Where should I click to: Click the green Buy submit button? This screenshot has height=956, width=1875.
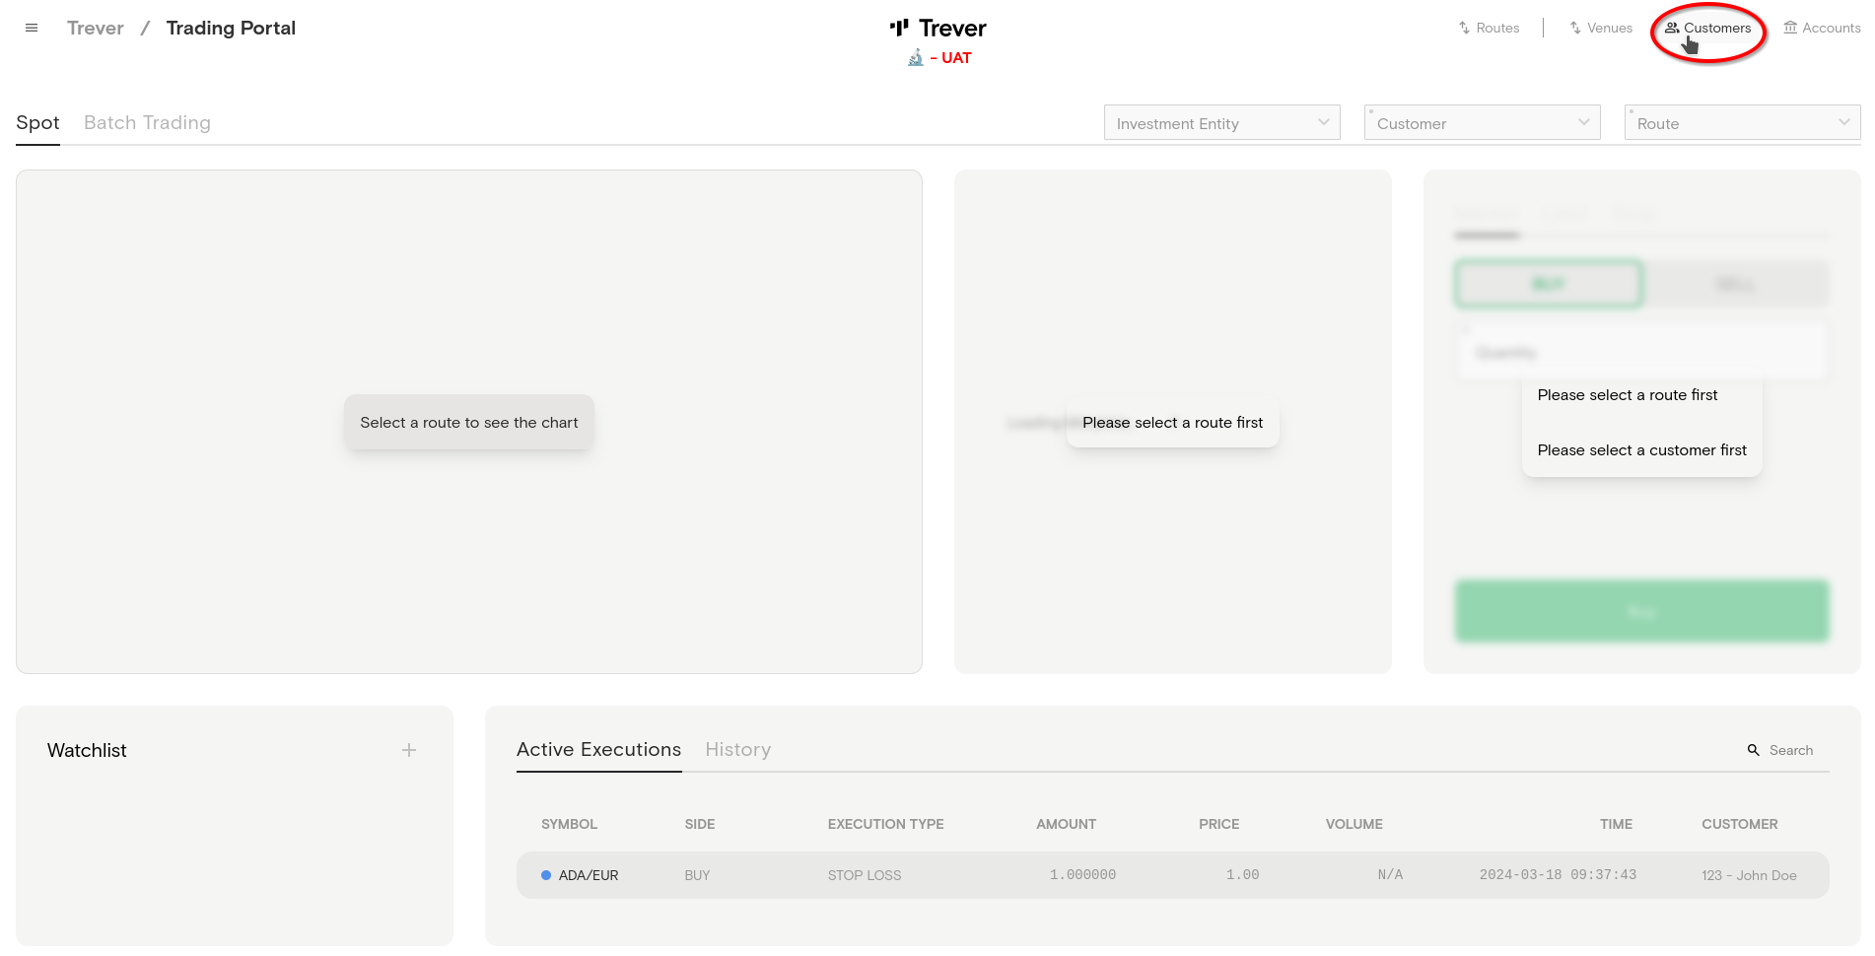1641,612
